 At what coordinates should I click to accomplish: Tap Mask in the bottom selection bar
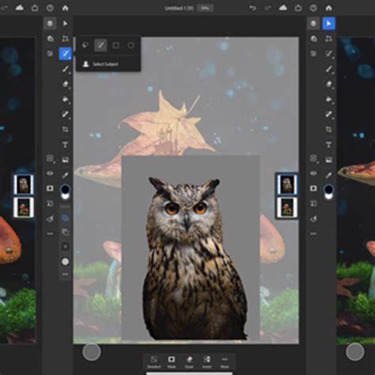172,362
